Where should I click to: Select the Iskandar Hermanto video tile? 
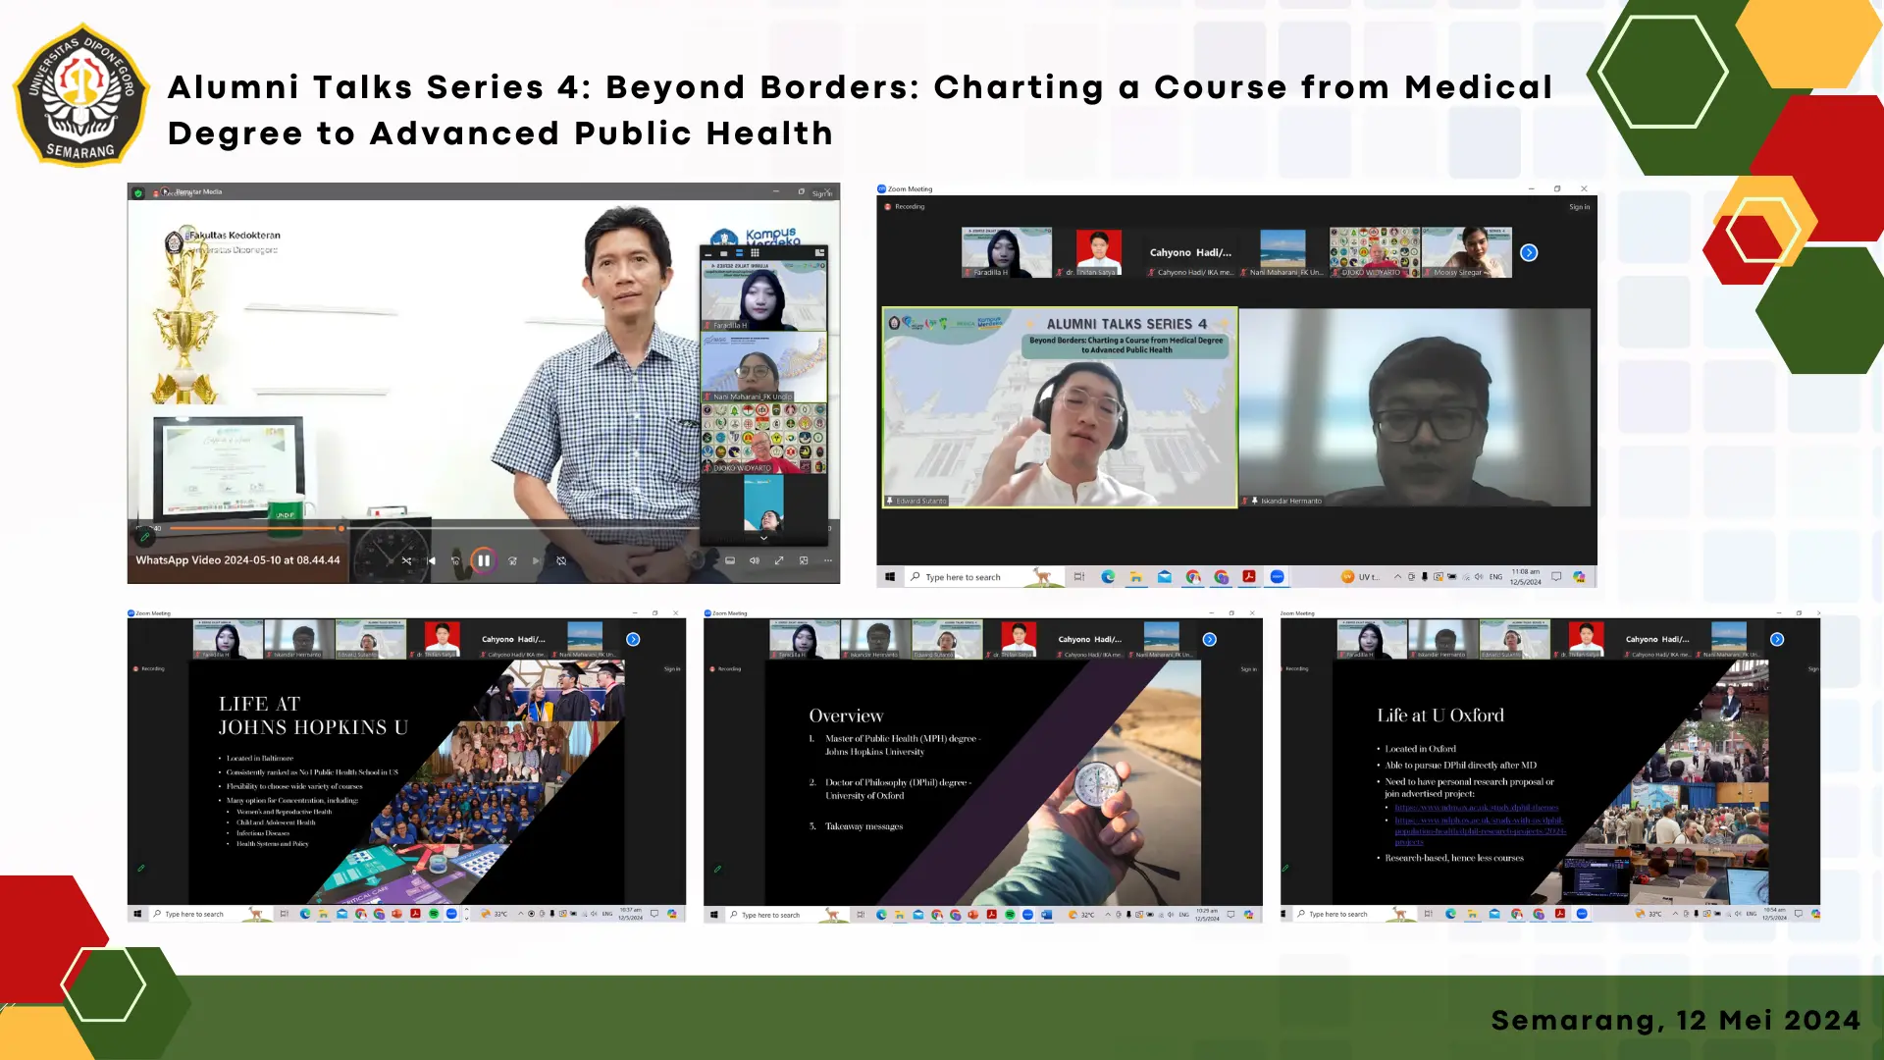click(x=1415, y=407)
